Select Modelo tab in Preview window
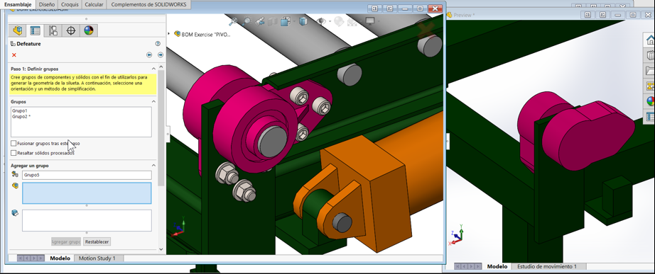The width and height of the screenshot is (655, 274). point(497,266)
